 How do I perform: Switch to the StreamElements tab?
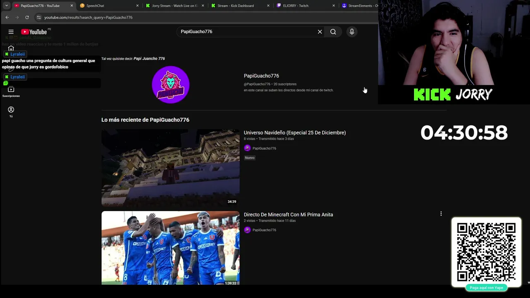tap(359, 6)
